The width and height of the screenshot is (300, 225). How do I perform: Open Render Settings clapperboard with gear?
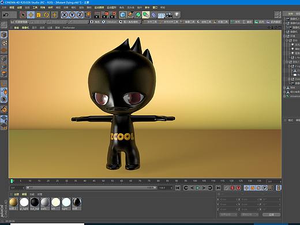tap(113, 15)
